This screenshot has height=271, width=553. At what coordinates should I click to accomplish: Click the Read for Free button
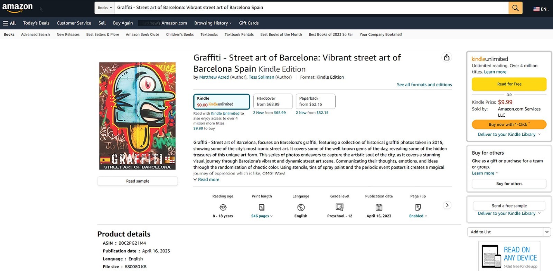pos(509,84)
